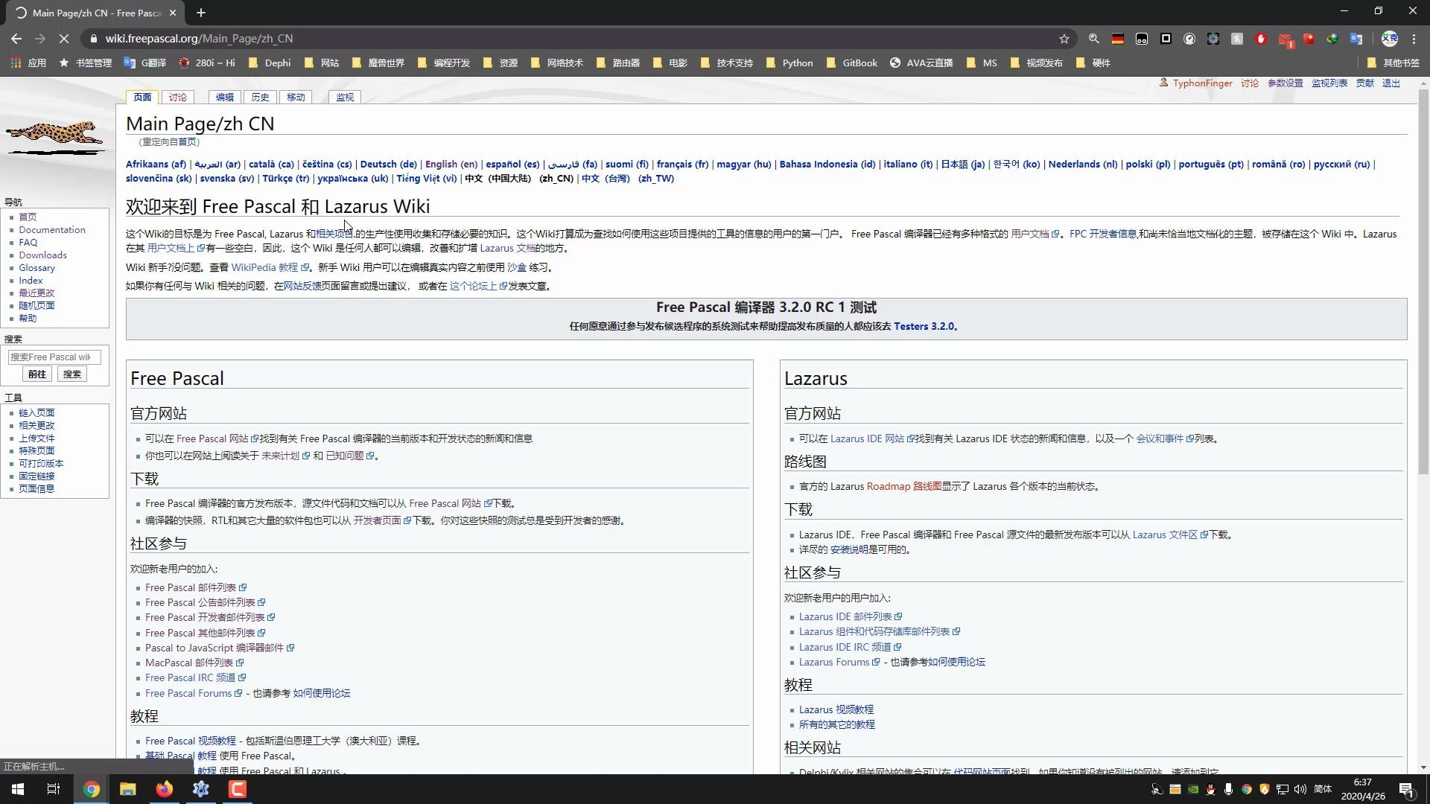Click the 前往 search button
1430x804 pixels.
[x=37, y=374]
